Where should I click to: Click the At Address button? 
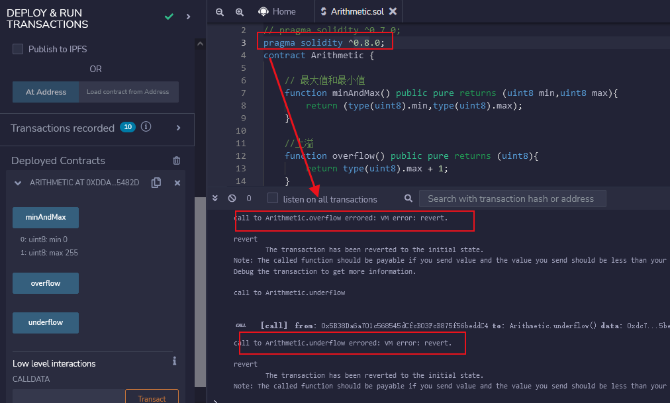pos(46,92)
